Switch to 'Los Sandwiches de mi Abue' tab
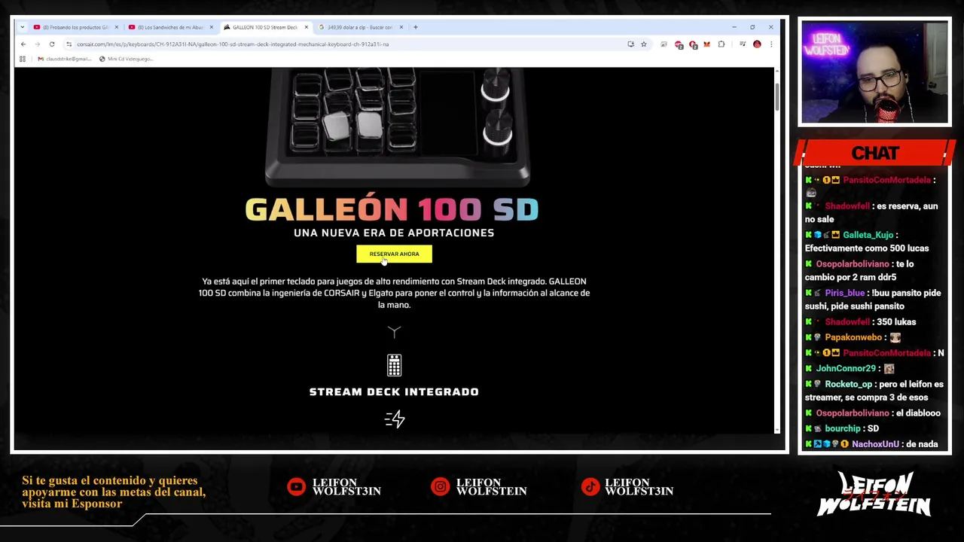Viewport: 964px width, 542px height. coord(170,27)
